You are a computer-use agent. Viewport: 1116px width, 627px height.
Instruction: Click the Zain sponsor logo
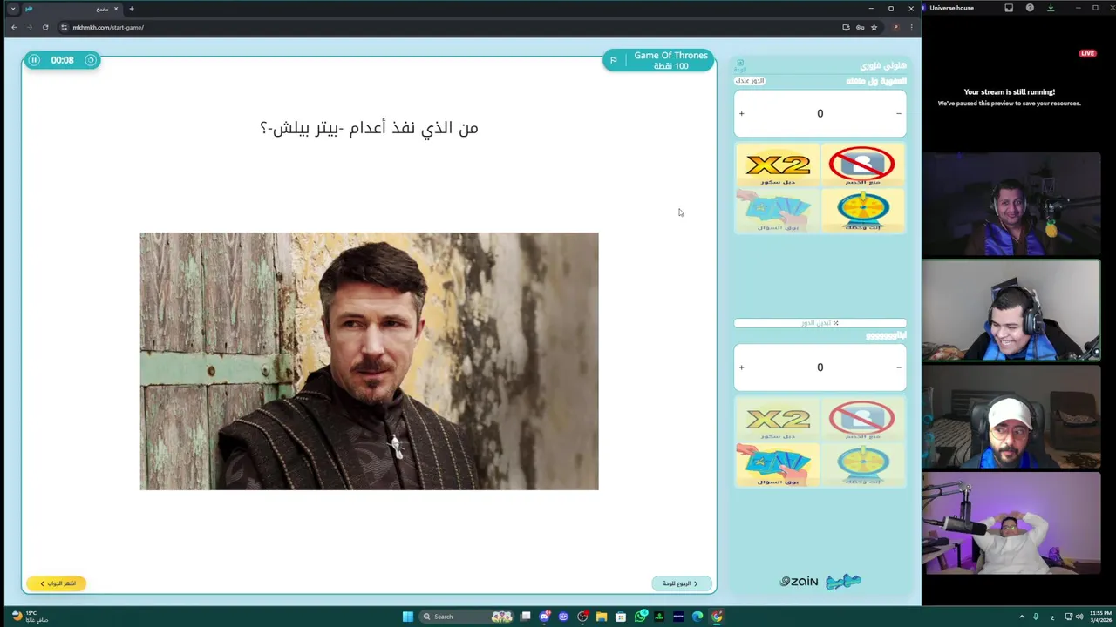click(x=799, y=582)
